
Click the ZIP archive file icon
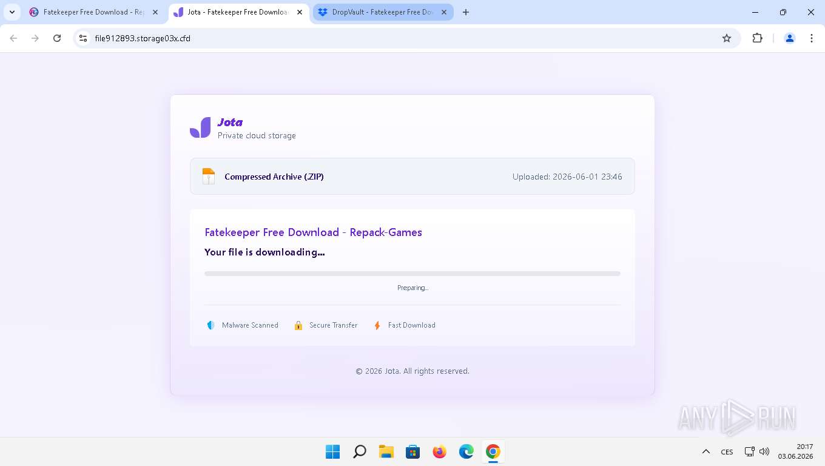tap(209, 177)
